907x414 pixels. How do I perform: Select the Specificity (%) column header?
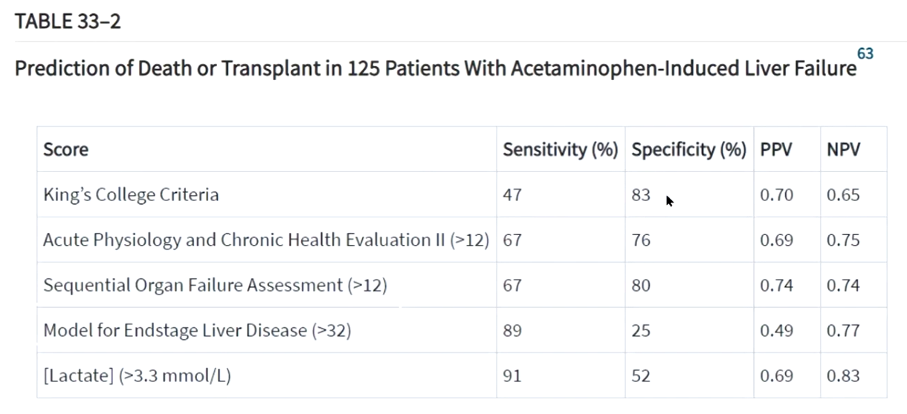[688, 149]
